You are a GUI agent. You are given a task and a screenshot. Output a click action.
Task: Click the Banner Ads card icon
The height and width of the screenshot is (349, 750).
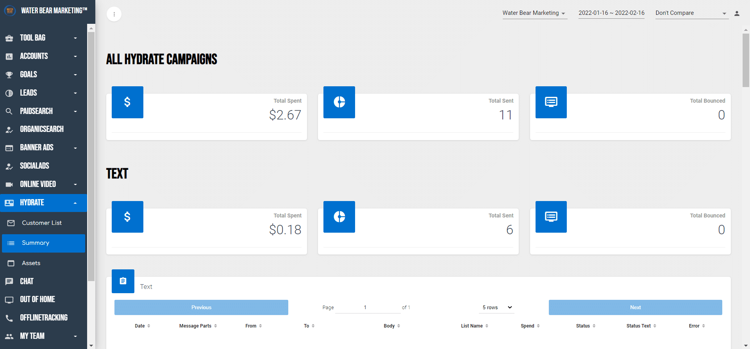tap(9, 148)
